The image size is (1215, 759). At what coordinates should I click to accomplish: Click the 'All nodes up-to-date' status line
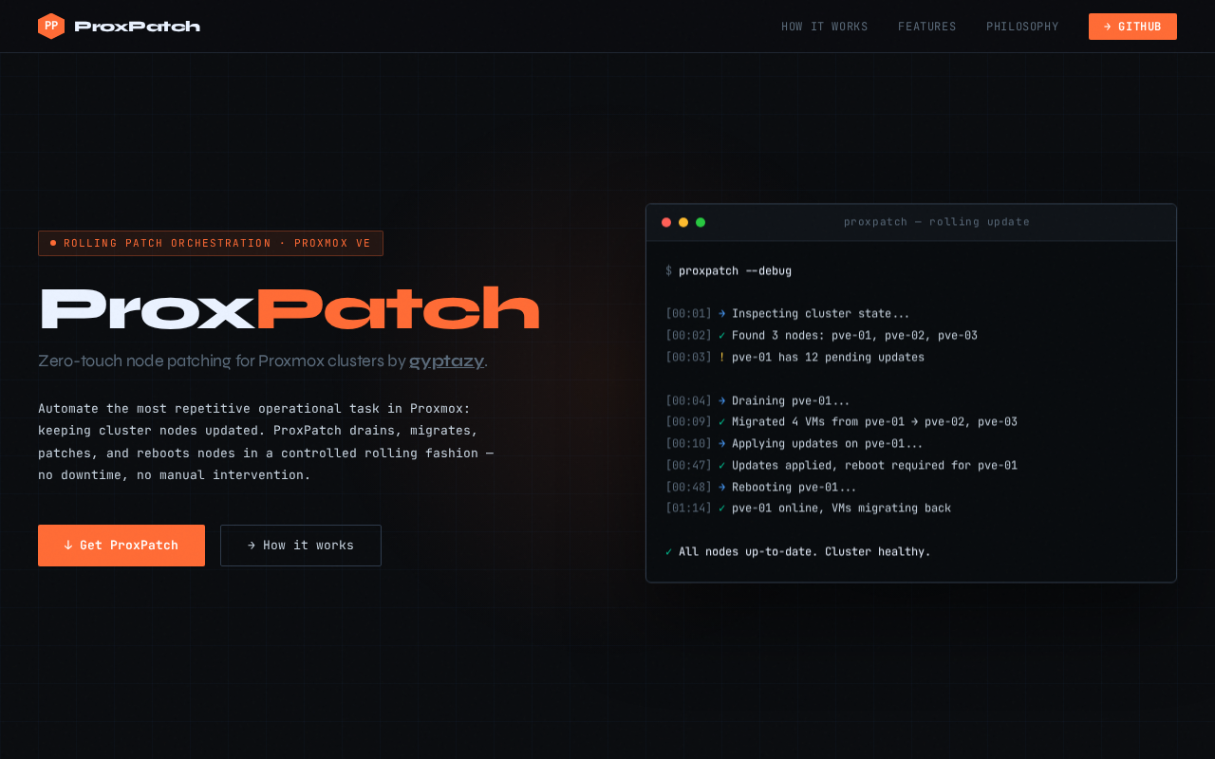click(797, 551)
